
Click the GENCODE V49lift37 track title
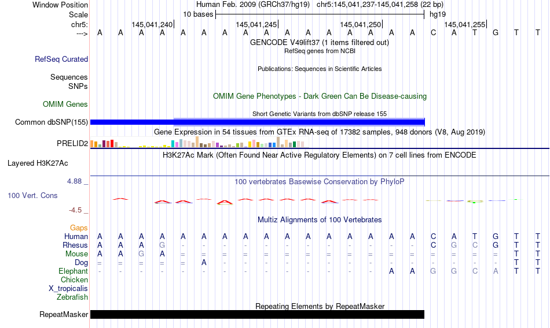click(320, 42)
